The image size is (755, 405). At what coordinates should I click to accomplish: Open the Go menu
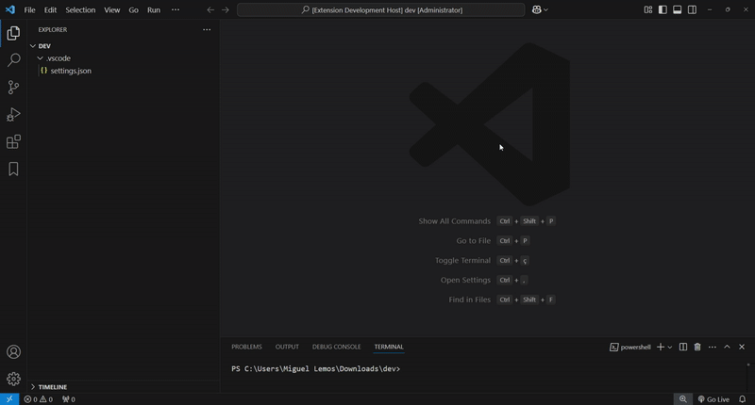(133, 9)
